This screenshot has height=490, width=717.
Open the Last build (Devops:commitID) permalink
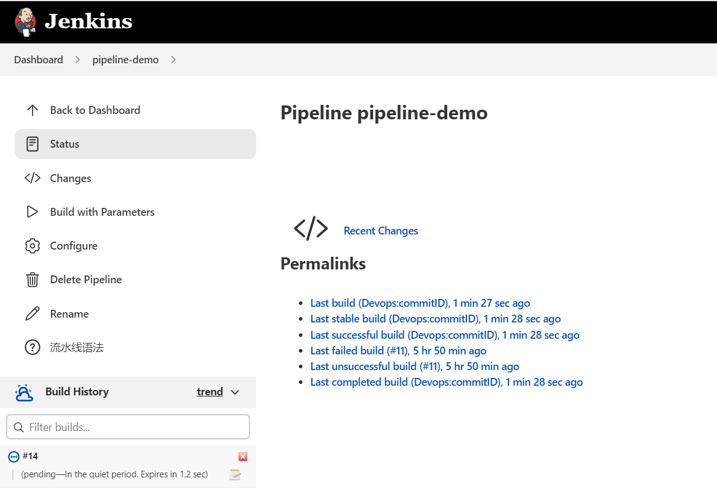420,303
